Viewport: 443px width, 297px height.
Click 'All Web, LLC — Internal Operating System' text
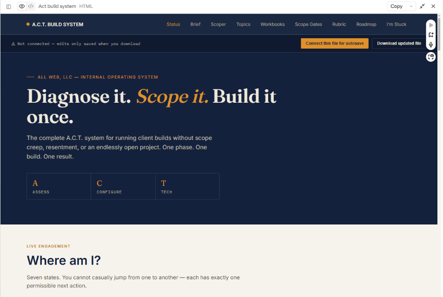[x=98, y=77]
